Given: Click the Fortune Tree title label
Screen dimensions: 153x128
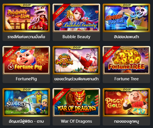Looking at the screenshot, I should pyautogui.click(x=126, y=79).
